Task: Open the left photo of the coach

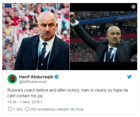Action: [x=36, y=37]
